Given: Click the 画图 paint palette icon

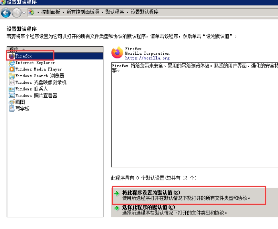Looking at the screenshot, I should coord(12,102).
